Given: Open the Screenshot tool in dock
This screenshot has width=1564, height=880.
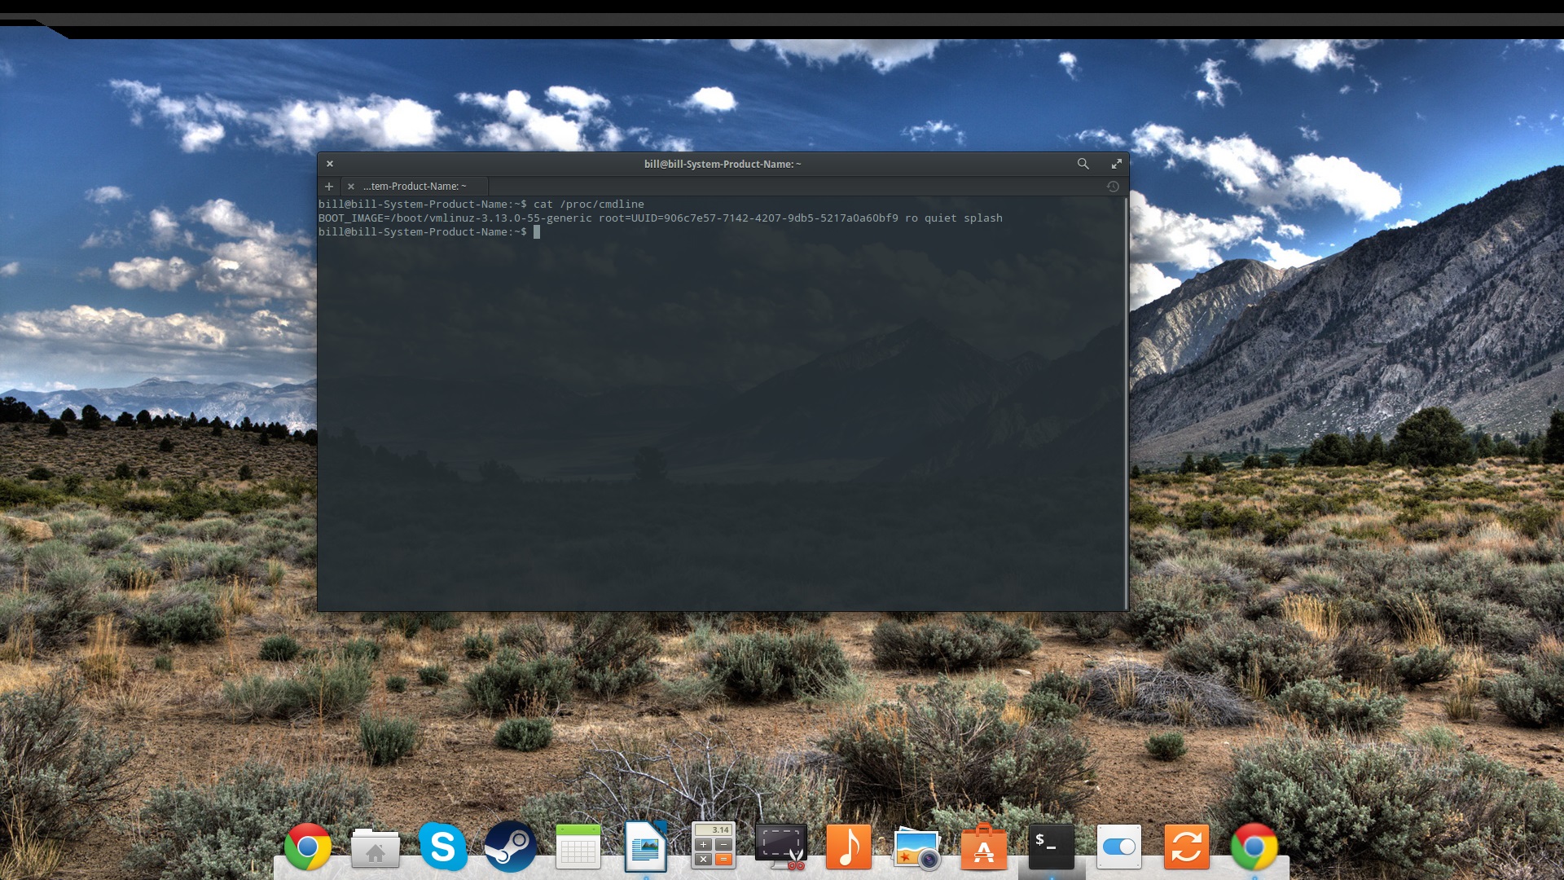Looking at the screenshot, I should point(780,847).
